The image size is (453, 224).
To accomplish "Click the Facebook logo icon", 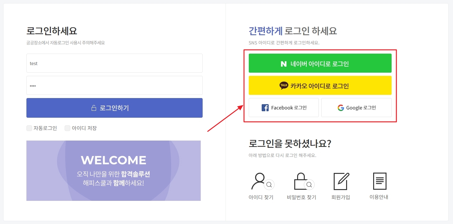I will coord(265,108).
